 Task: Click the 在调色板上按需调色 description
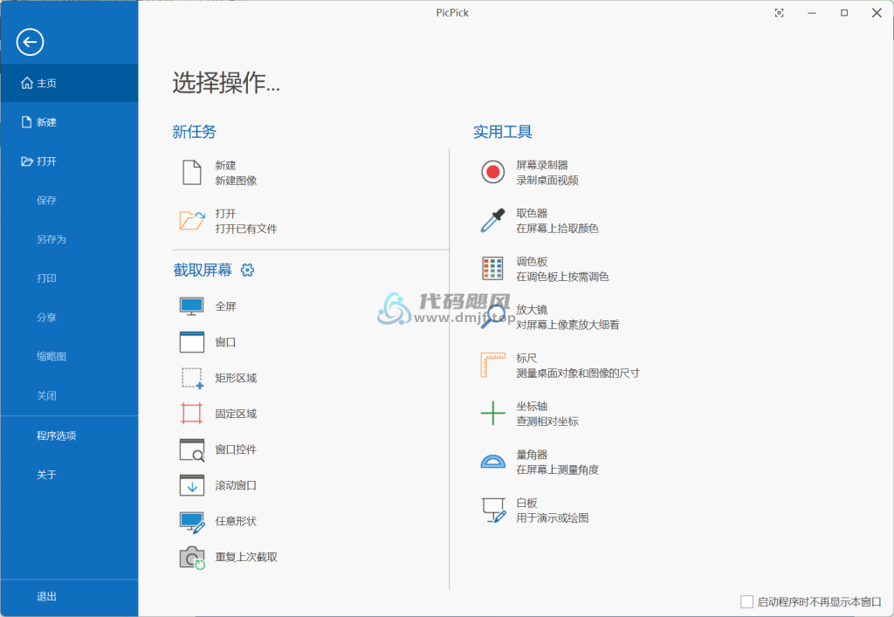coord(563,277)
